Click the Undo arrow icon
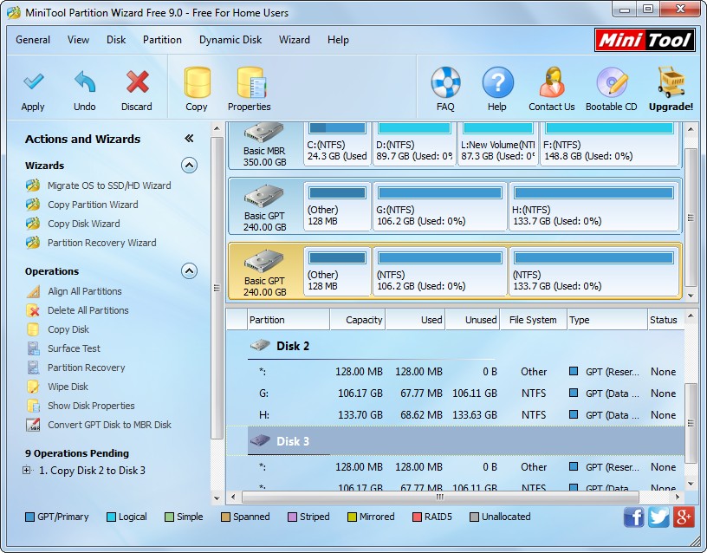707x553 pixels. click(85, 81)
